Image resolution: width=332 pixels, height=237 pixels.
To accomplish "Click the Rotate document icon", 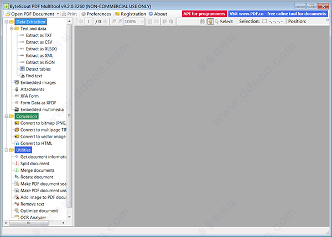I will click(17, 177).
